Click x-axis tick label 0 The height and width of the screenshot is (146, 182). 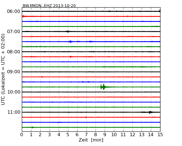pos(22,135)
